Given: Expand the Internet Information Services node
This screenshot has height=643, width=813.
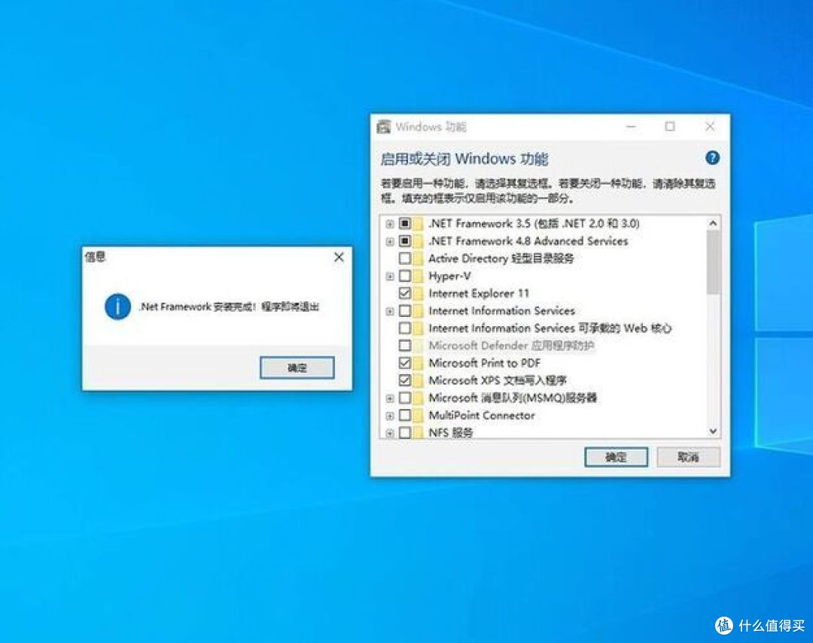Looking at the screenshot, I should [390, 311].
